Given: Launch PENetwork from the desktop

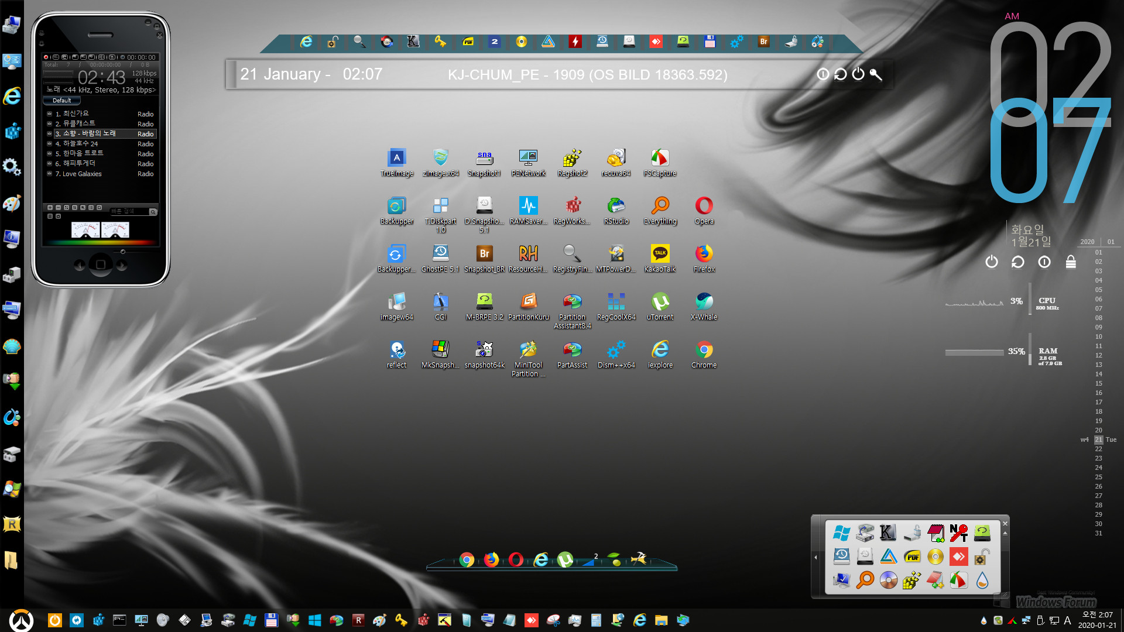Looking at the screenshot, I should [x=528, y=162].
